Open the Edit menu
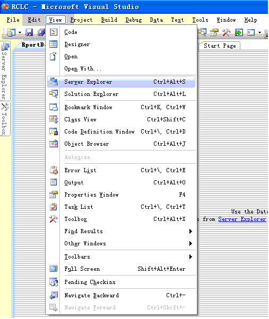The width and height of the screenshot is (269, 319). click(34, 20)
